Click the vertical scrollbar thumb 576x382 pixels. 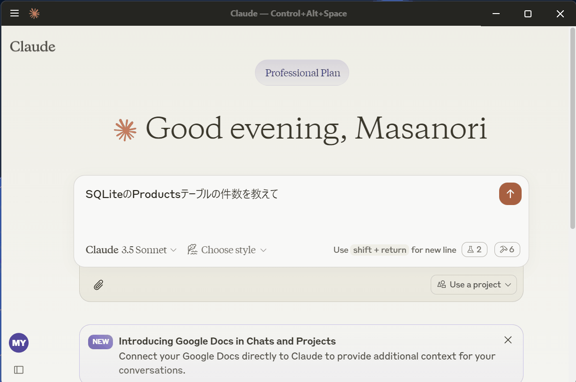pos(572,128)
